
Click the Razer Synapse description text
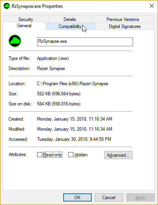pos(51,68)
